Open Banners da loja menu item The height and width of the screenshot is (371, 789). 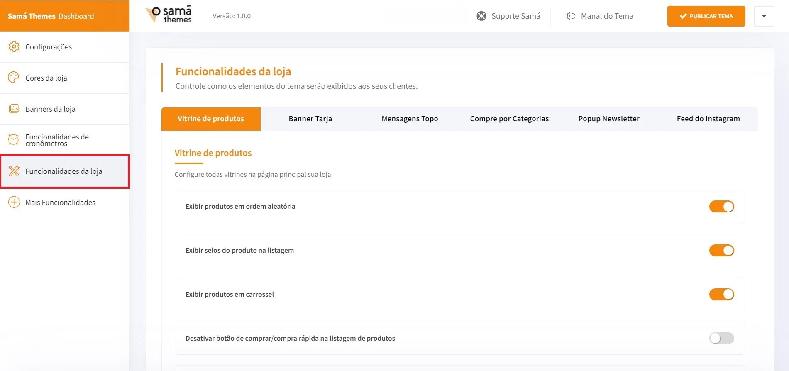[x=65, y=109]
